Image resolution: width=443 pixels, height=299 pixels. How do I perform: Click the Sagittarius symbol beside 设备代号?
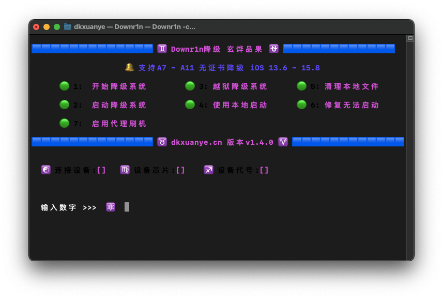[208, 170]
